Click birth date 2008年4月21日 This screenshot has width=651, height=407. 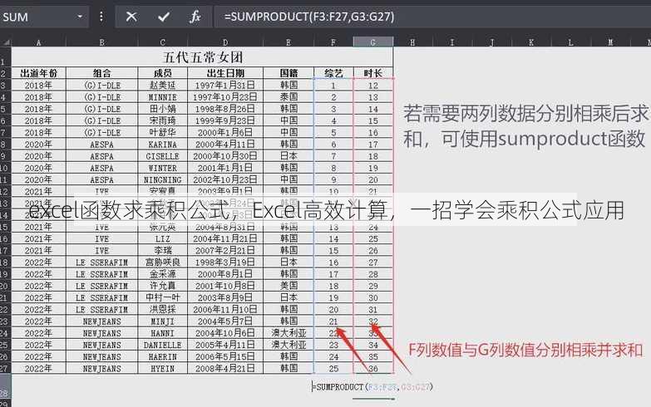[x=225, y=369]
